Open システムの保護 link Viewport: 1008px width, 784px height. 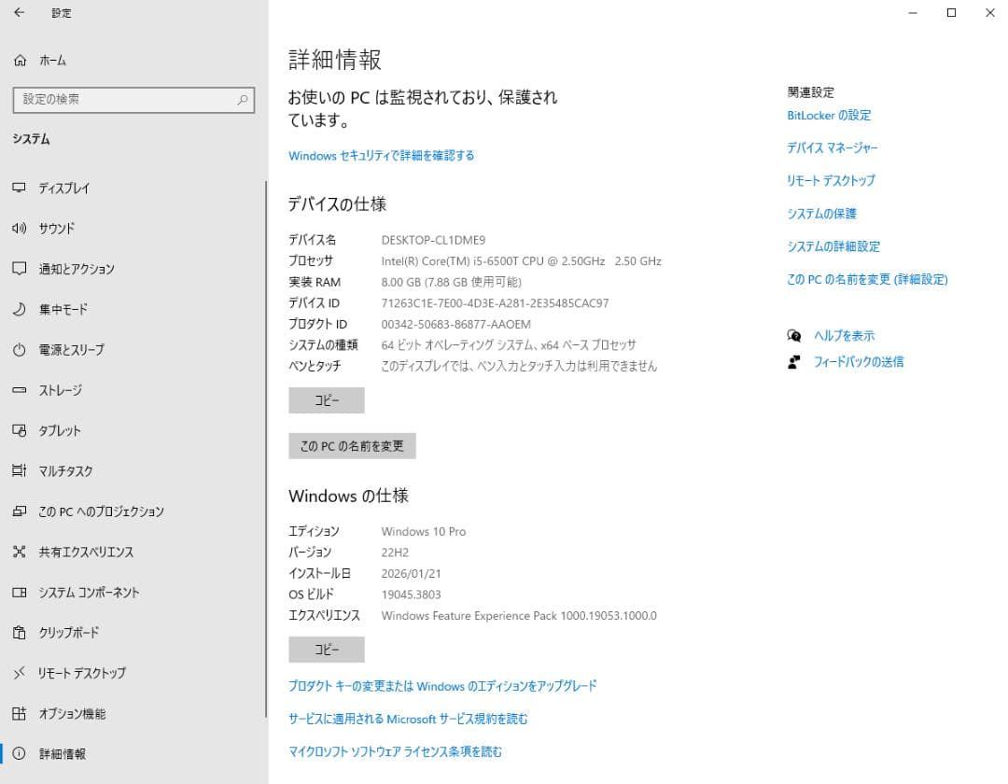821,214
